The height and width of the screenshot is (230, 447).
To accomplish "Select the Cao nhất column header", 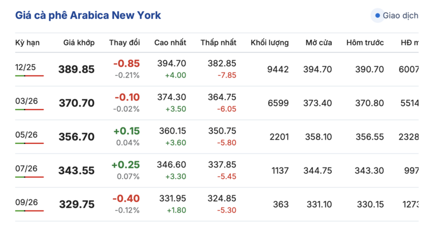I will [170, 42].
